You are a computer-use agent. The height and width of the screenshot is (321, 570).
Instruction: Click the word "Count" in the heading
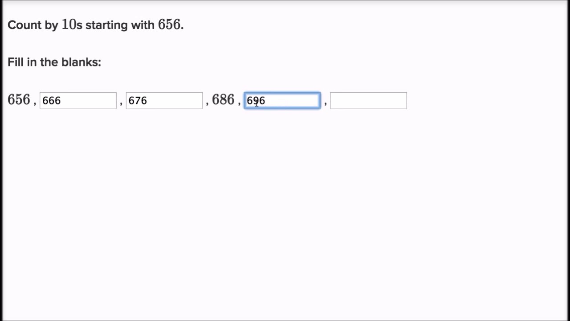tap(24, 25)
